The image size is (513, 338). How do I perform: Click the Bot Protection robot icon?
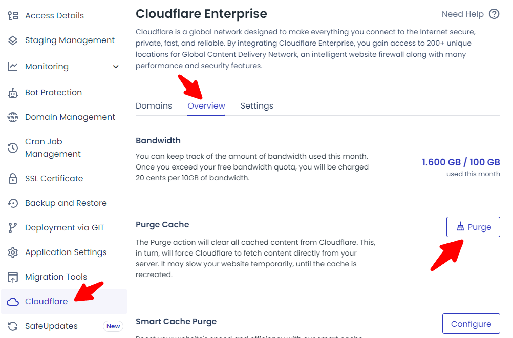pyautogui.click(x=13, y=93)
